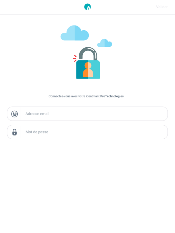Click the padlock icon beside password
The image size is (175, 233).
(15, 132)
